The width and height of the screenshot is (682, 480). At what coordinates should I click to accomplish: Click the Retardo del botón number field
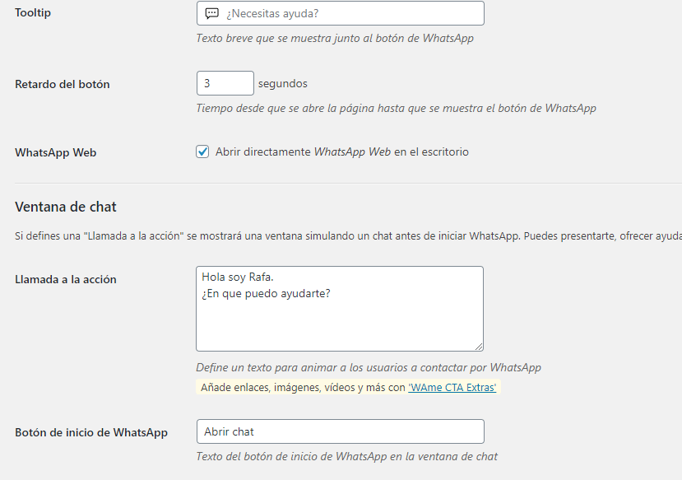pyautogui.click(x=225, y=83)
